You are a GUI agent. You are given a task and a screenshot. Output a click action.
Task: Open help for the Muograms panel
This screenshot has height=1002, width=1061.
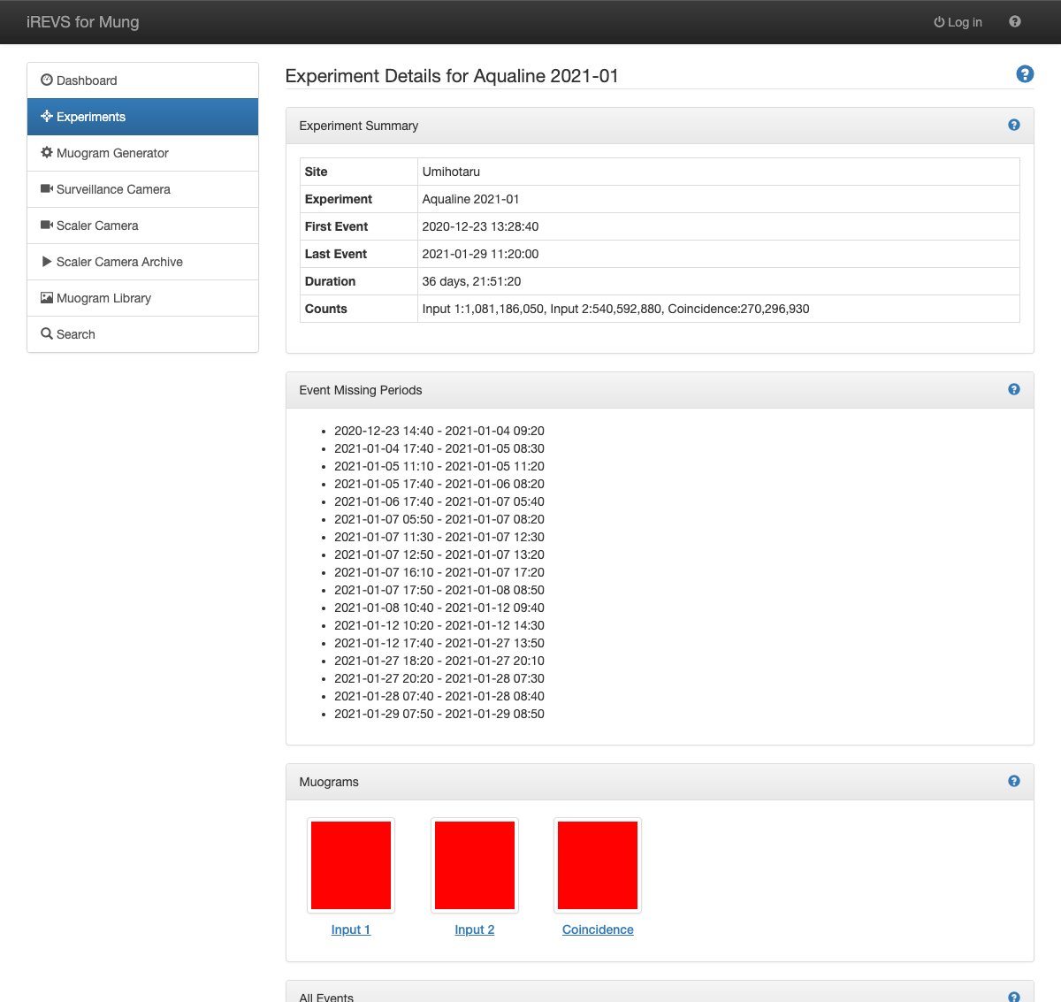pos(1014,782)
